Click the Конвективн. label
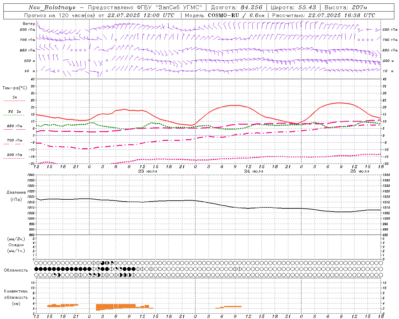Screen dimensions: 399x319 [x=16, y=291]
